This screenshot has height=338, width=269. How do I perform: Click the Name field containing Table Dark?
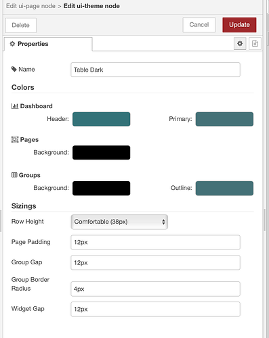point(155,70)
